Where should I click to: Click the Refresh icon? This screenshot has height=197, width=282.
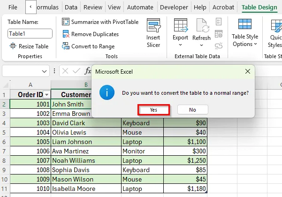[203, 25]
